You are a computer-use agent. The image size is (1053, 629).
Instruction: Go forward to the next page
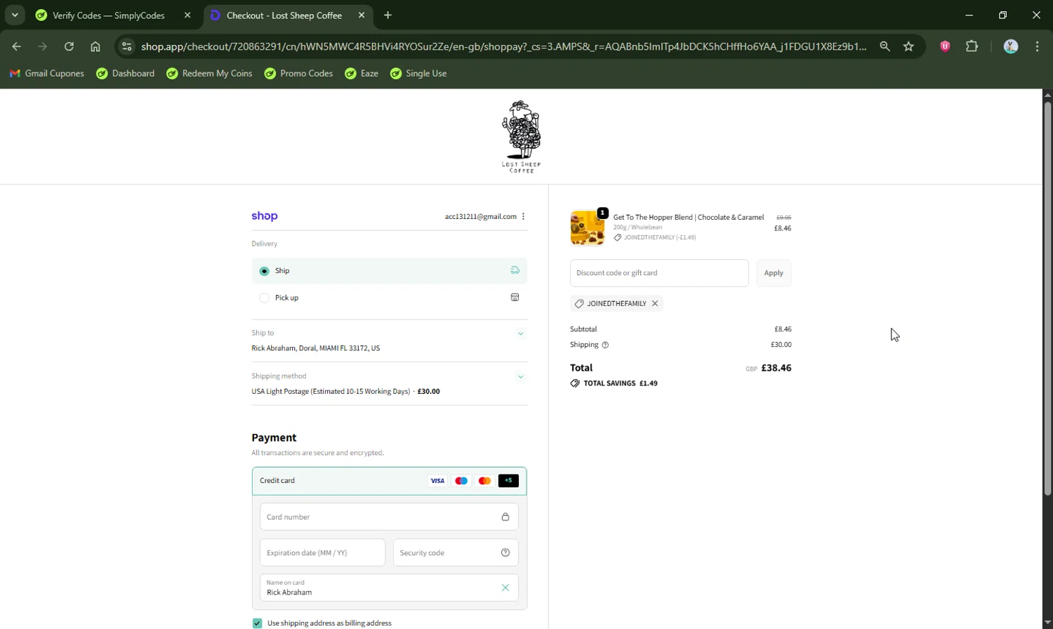pos(43,46)
